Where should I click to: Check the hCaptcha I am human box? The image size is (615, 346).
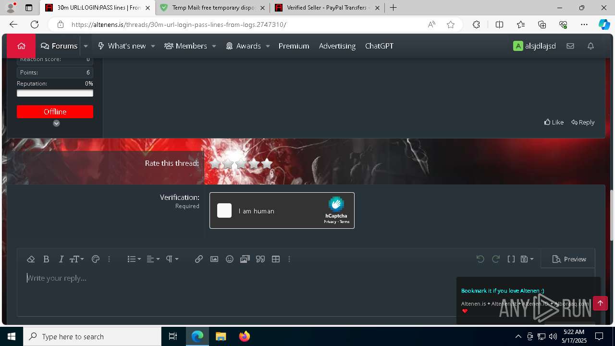(x=224, y=210)
